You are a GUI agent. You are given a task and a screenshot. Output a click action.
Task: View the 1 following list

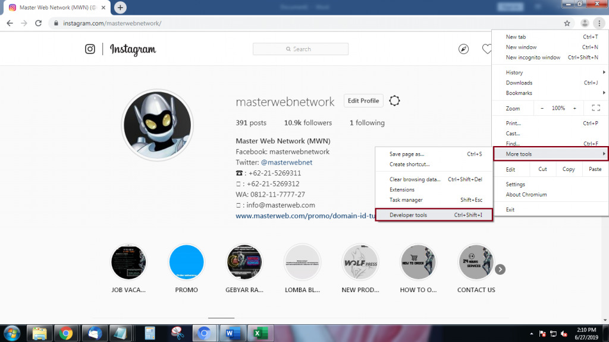367,123
